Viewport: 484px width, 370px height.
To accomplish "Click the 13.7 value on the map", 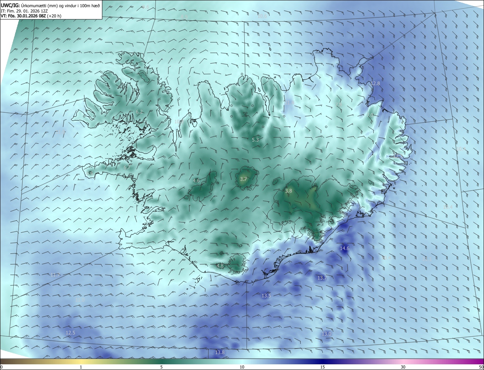I will 322,278.
